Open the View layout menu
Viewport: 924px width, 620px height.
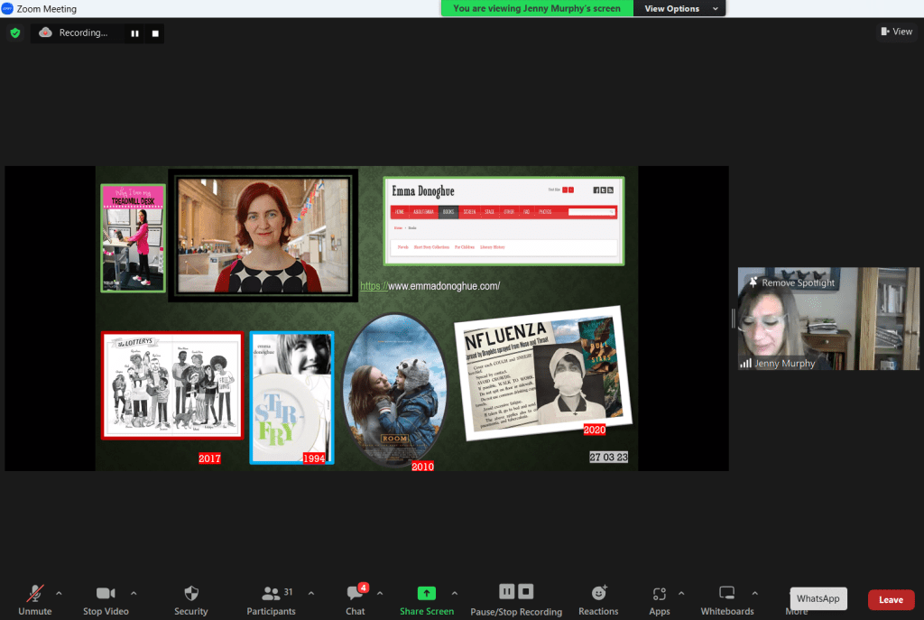click(896, 32)
